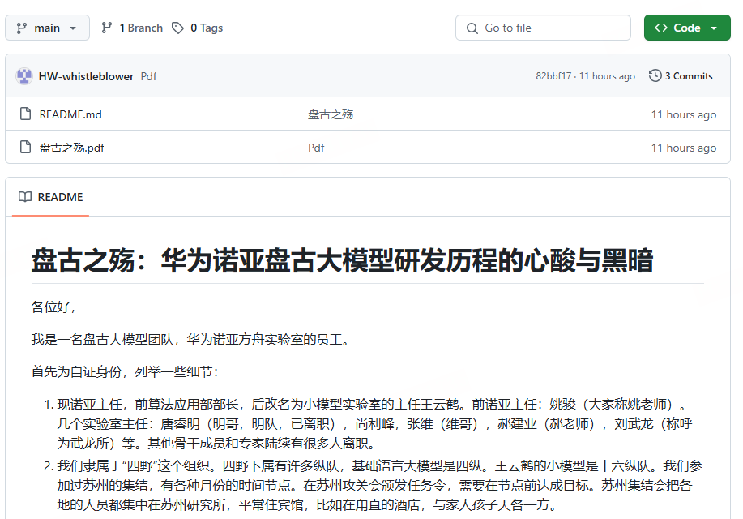The width and height of the screenshot is (743, 519).
Task: Click the history clock icon
Action: 655,76
